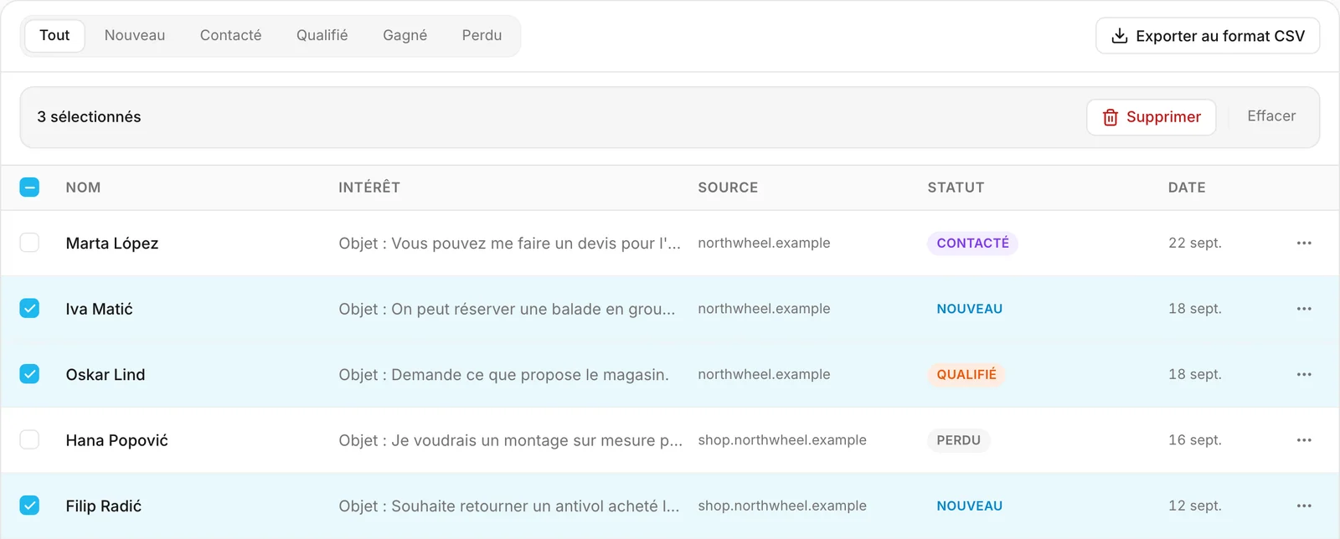The height and width of the screenshot is (539, 1340).
Task: Click the QUALIFIÉ status badge
Action: 966,374
